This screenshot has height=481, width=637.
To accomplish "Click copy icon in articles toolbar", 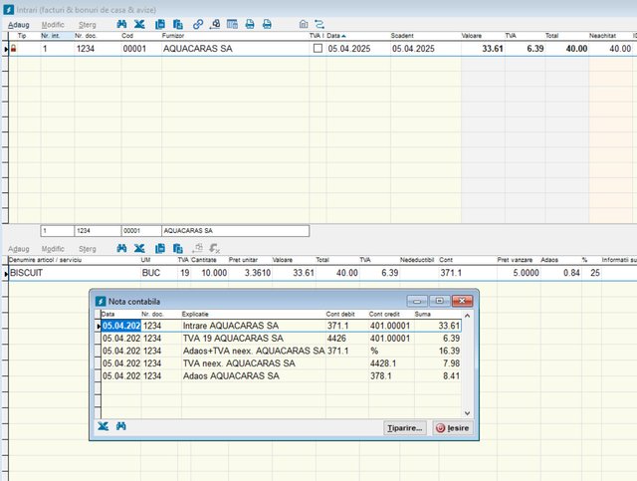I will [160, 248].
